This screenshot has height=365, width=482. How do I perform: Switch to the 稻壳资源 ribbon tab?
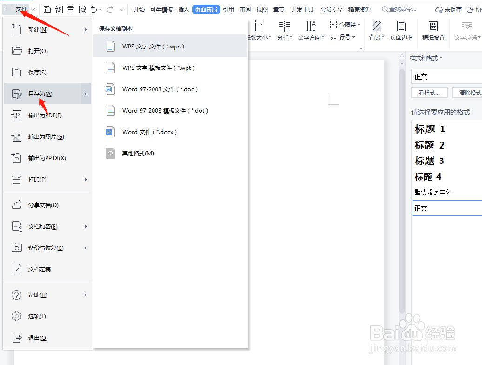360,9
